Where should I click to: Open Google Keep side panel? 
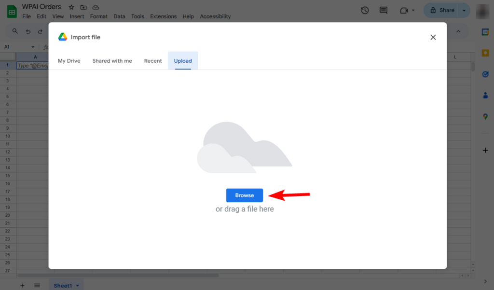click(485, 53)
